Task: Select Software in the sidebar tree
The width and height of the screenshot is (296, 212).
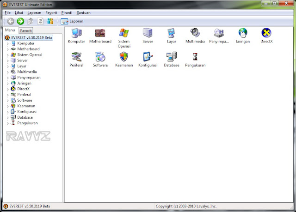Action: pyautogui.click(x=25, y=100)
